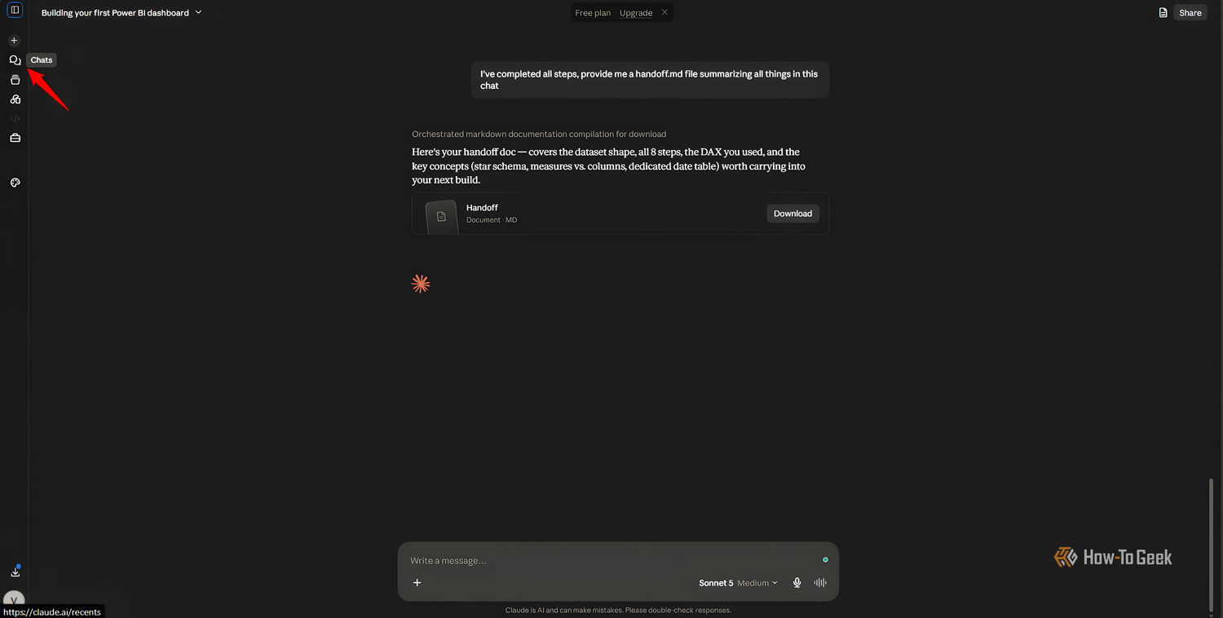Open the Chats list icon
This screenshot has width=1223, height=618.
(15, 60)
